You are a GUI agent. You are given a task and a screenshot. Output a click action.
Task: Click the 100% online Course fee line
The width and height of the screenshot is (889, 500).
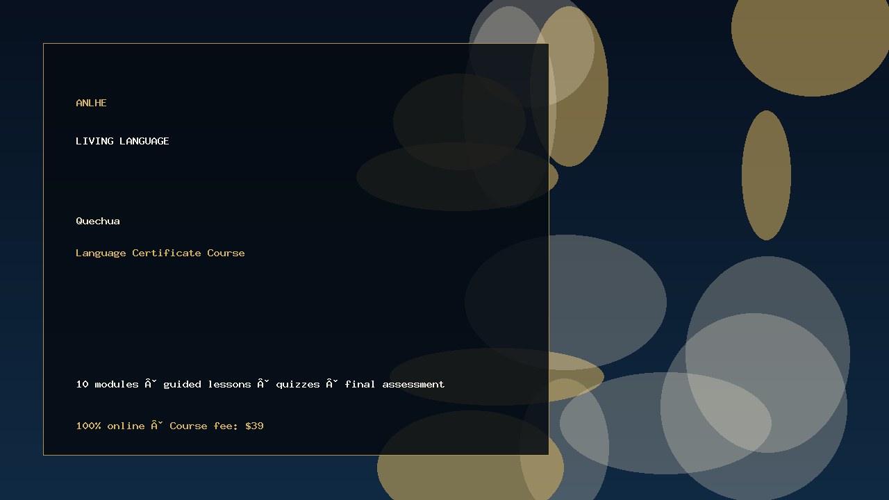(169, 426)
